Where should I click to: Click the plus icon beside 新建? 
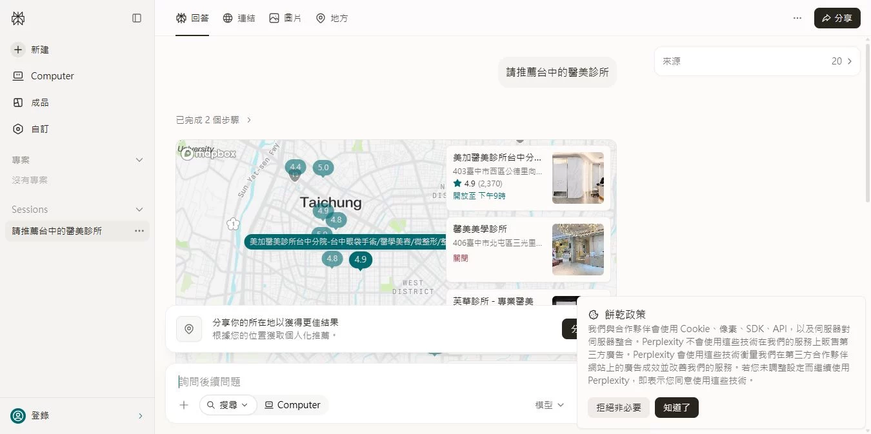tap(18, 50)
